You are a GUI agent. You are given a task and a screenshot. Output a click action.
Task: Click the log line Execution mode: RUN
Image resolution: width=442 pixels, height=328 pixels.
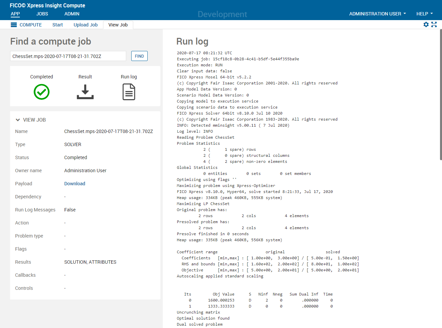coord(200,65)
